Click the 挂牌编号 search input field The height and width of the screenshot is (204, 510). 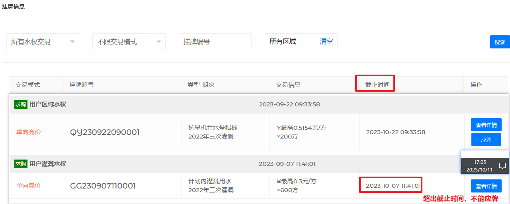215,42
